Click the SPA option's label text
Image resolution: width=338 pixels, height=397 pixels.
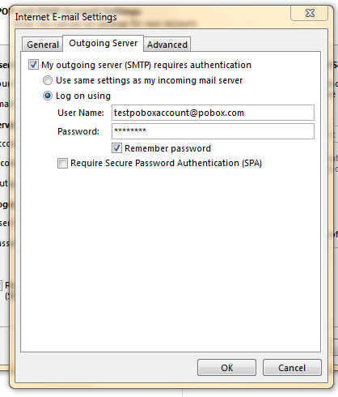[166, 163]
